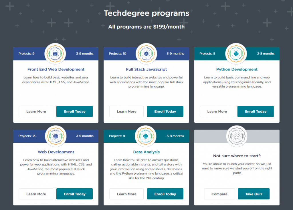The height and width of the screenshot is (210, 293).
Task: Enroll today in Front End Web Development
Action: point(75,112)
